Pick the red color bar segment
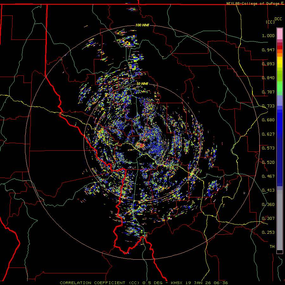This screenshot has height=285, width=285. click(280, 47)
